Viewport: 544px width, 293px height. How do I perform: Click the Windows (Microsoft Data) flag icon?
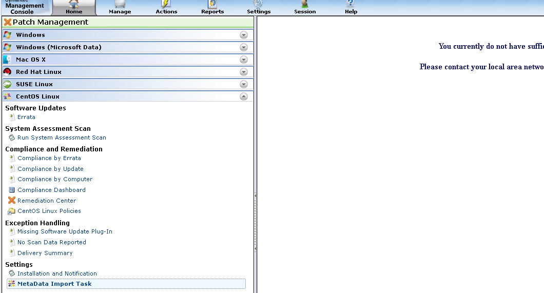point(7,47)
